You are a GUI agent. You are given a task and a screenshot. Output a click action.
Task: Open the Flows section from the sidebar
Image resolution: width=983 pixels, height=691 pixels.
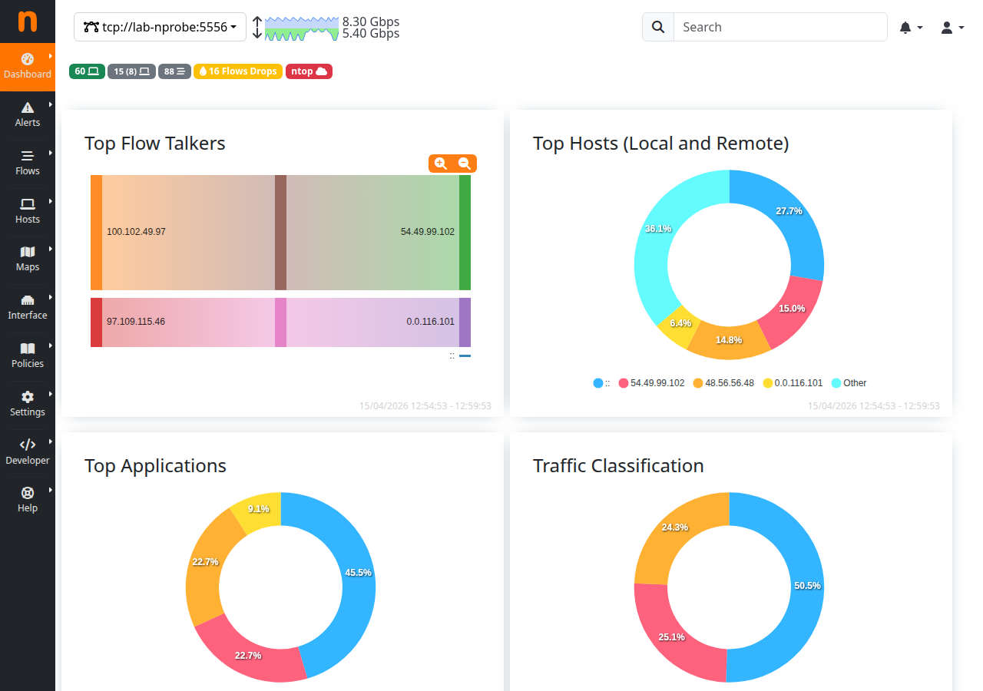pos(28,164)
